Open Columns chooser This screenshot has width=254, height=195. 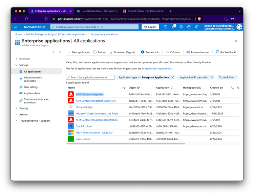pos(173,52)
